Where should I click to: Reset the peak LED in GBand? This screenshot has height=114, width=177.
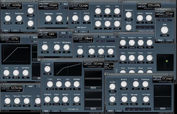point(97,41)
